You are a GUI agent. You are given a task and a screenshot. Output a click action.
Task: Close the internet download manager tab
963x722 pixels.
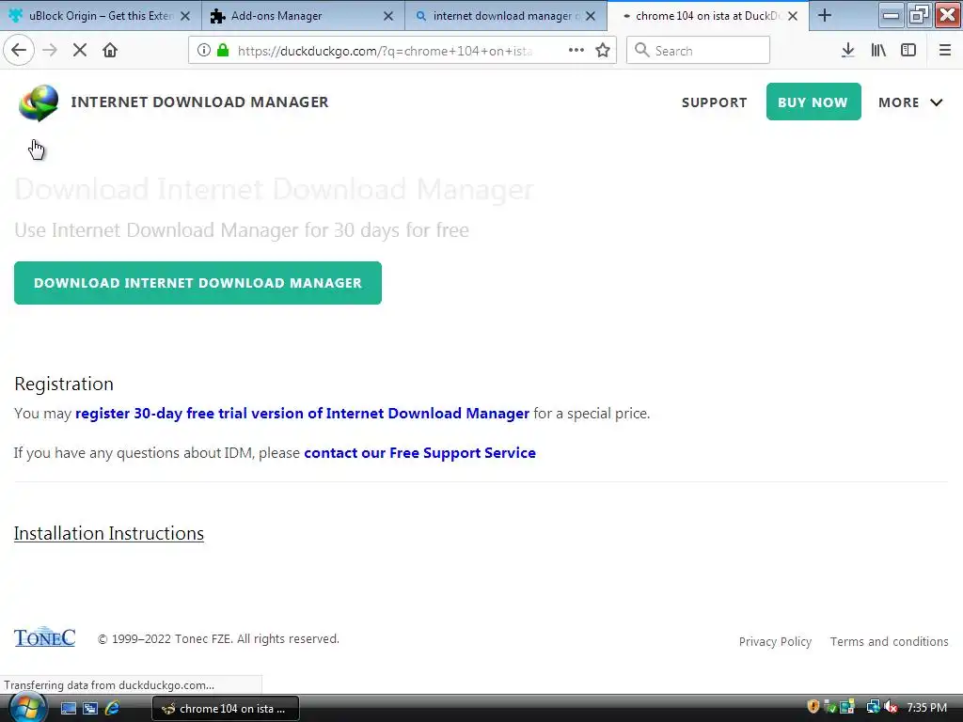pyautogui.click(x=591, y=16)
